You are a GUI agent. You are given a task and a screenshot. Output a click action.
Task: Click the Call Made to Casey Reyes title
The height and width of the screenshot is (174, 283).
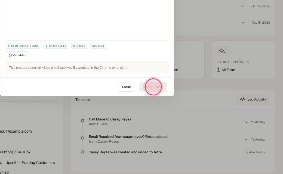click(x=110, y=119)
